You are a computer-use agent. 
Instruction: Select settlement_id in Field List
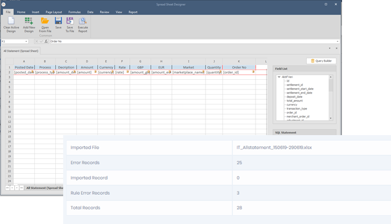294,85
